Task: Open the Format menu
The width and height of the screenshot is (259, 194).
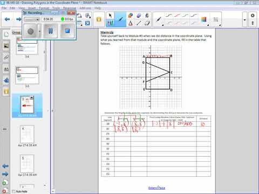Action: [44, 8]
